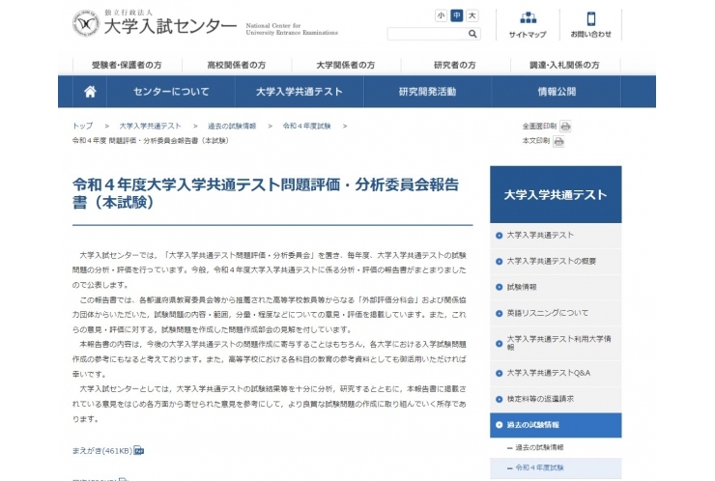Screen dimensions: 715x481
Task: Click the sidebar 大学入学共通テスト header
Action: pos(556,195)
